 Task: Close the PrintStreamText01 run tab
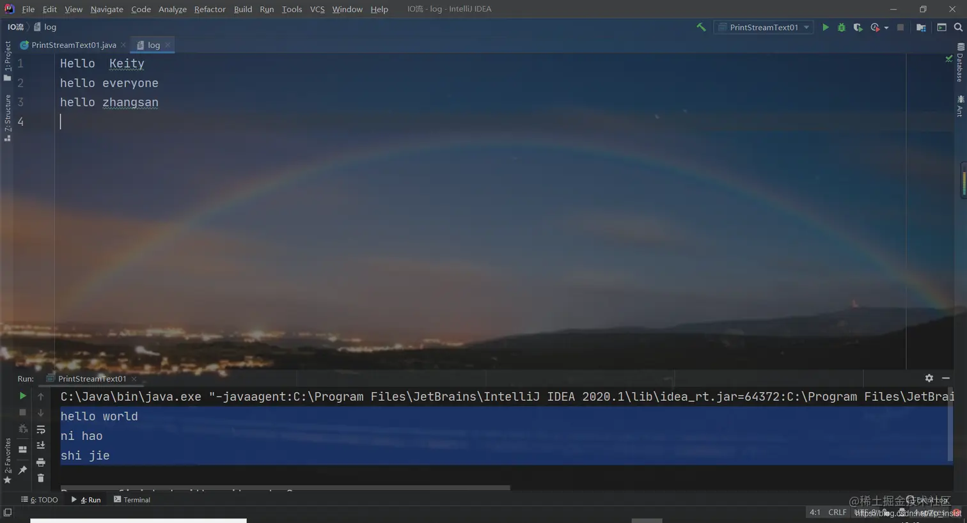pos(134,379)
